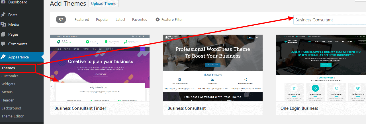Show the Latest themes tab
The image size is (366, 124).
tap(120, 20)
